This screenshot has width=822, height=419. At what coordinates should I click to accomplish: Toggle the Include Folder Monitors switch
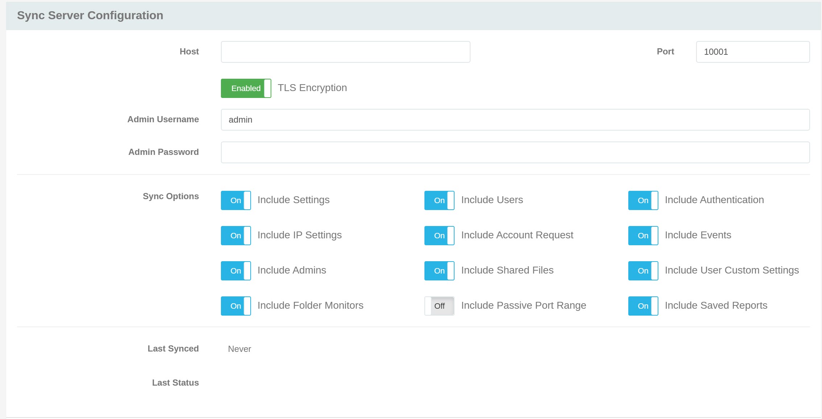(x=236, y=306)
